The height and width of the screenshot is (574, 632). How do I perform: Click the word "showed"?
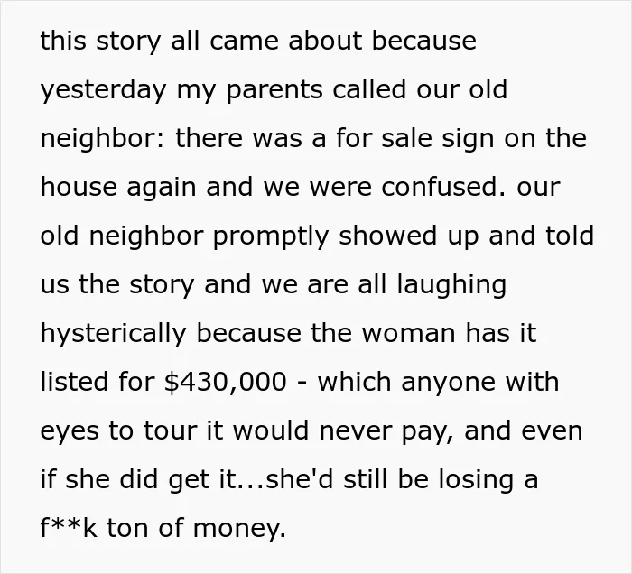point(387,236)
